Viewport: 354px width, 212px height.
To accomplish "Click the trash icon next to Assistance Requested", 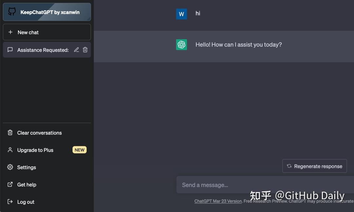I will coord(85,50).
